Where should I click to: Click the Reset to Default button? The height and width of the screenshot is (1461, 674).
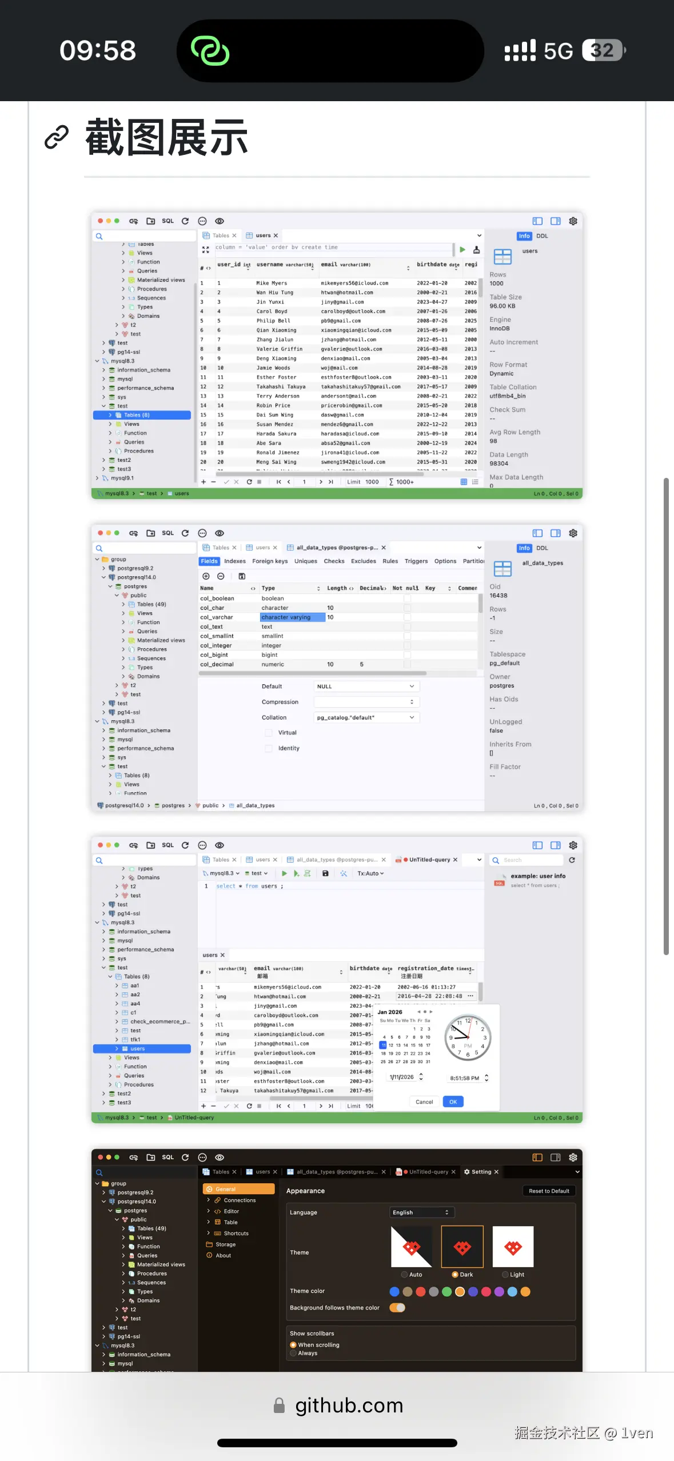549,1191
